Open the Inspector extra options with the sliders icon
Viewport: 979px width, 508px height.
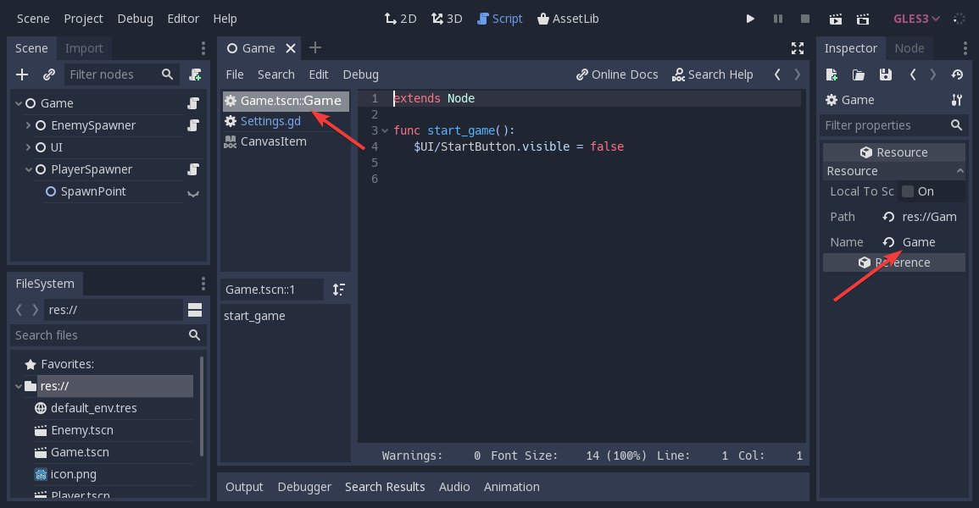point(956,99)
